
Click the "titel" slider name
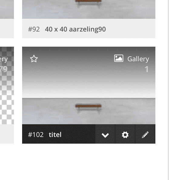click(55, 135)
